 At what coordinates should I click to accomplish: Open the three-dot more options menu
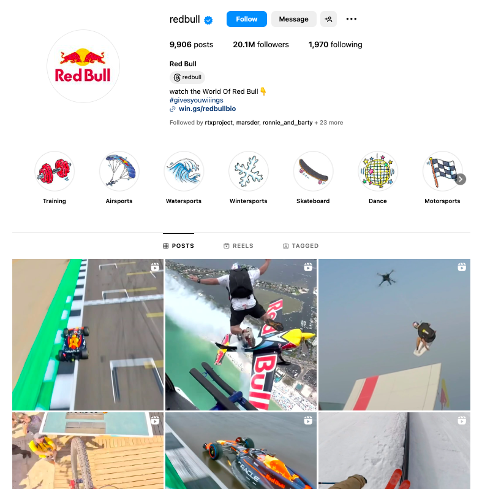click(351, 19)
